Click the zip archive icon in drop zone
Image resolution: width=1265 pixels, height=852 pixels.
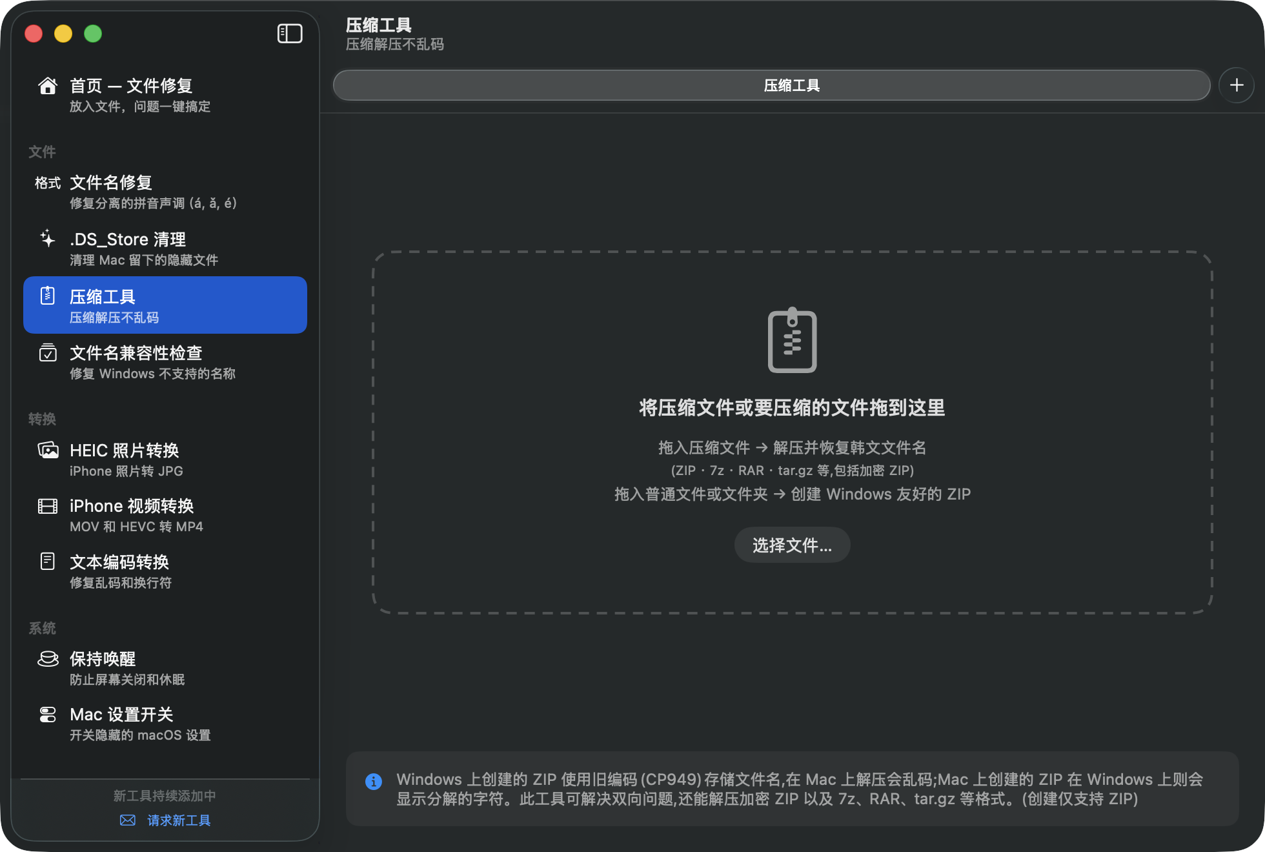click(x=792, y=340)
